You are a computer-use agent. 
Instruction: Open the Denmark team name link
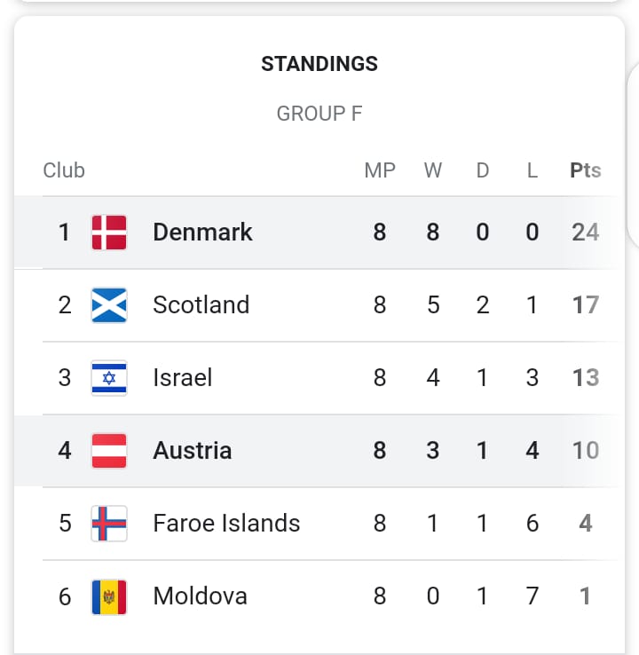click(x=202, y=233)
